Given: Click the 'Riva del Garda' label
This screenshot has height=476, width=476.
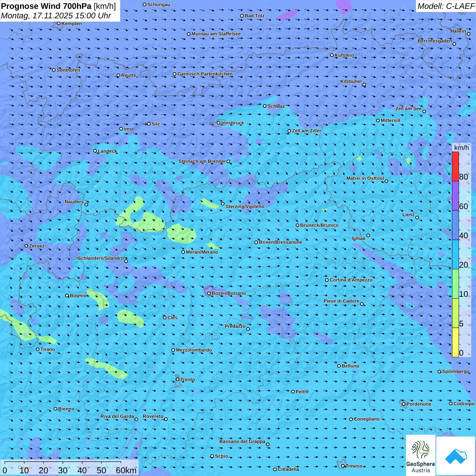Looking at the screenshot, I should [117, 416].
